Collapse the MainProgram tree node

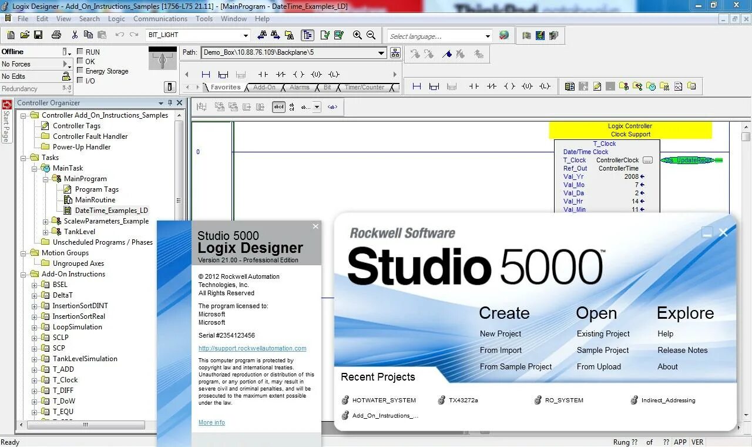coord(46,179)
